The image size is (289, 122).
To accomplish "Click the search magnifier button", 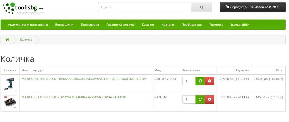I will click(x=201, y=7).
